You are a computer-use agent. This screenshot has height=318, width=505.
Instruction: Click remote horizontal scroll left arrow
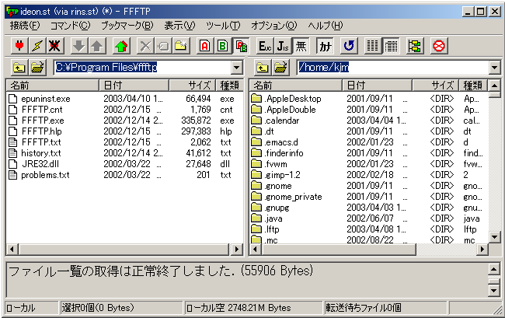tap(256, 249)
